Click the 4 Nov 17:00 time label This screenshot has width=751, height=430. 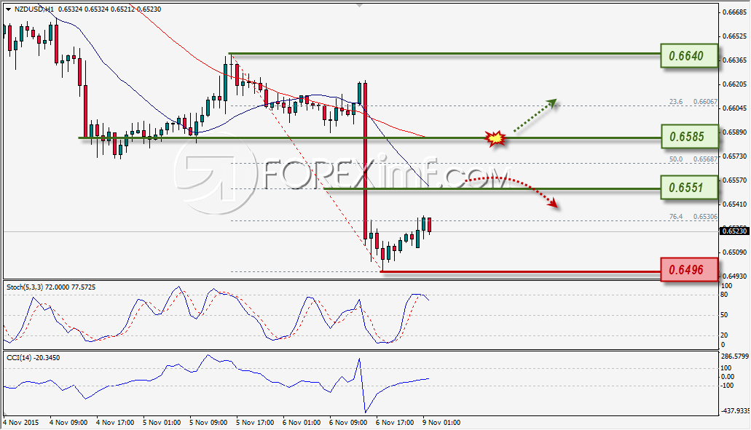point(115,422)
